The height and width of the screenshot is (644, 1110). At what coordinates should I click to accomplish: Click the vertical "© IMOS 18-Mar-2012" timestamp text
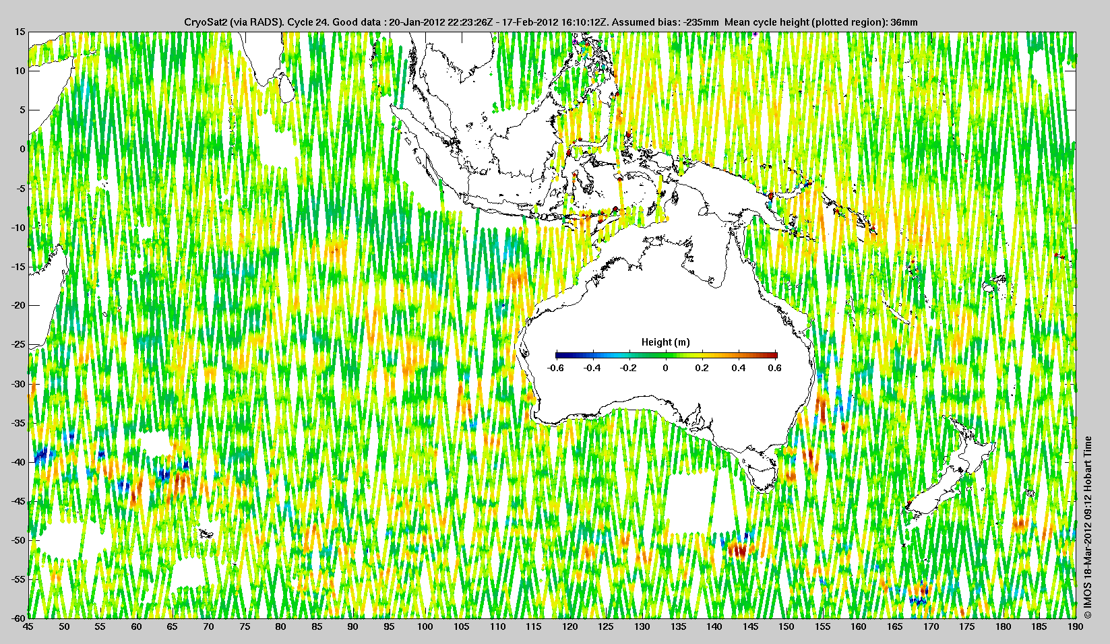1087,527
